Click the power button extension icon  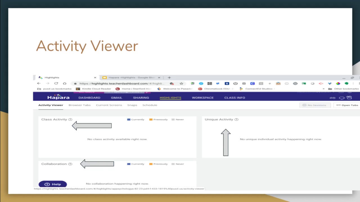(235, 83)
